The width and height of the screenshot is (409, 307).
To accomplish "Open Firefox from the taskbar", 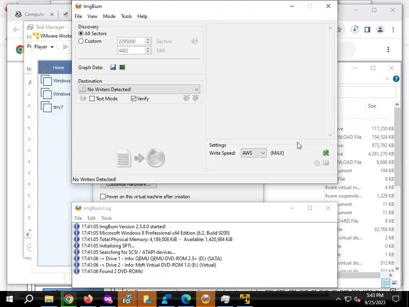I will pyautogui.click(x=88, y=299).
